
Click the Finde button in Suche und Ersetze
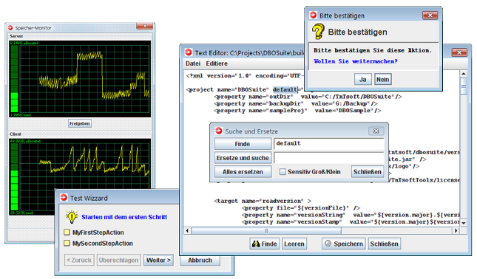coord(243,144)
